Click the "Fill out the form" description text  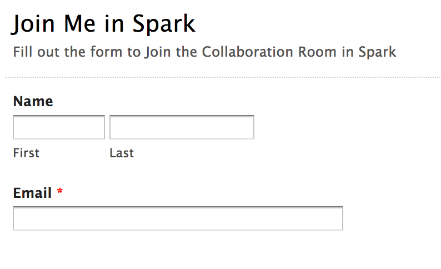(x=204, y=52)
